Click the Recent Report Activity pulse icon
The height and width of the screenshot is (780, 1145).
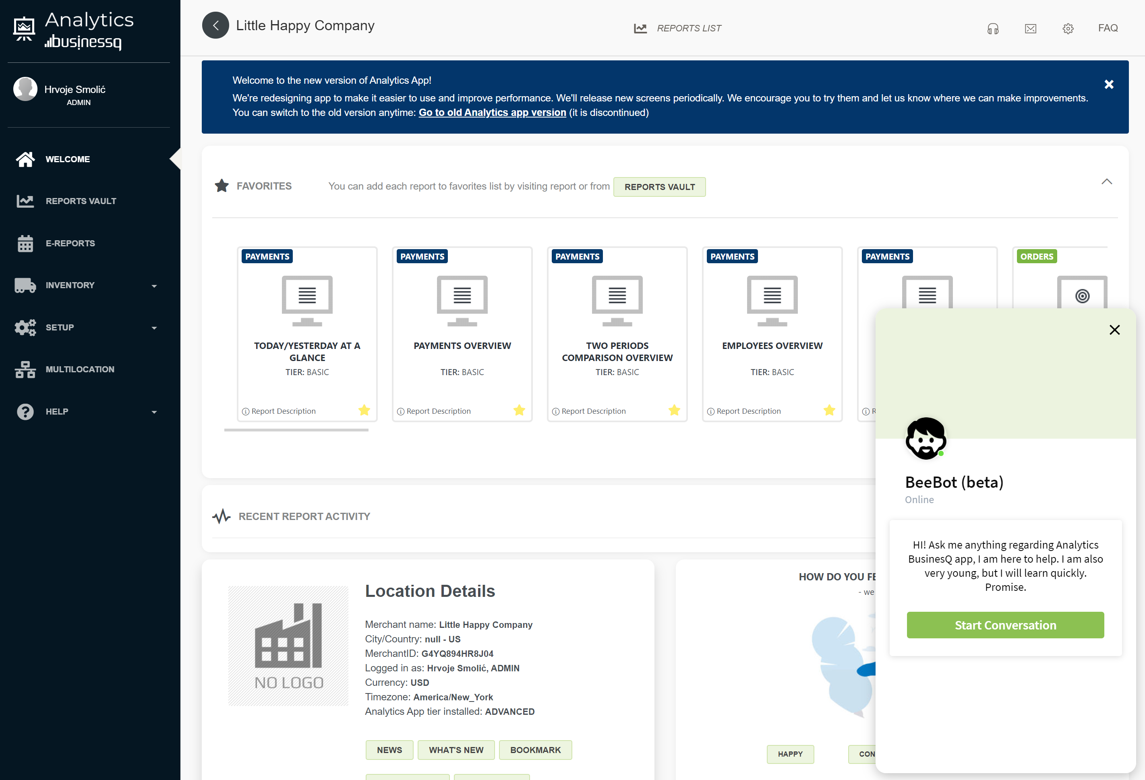click(221, 516)
